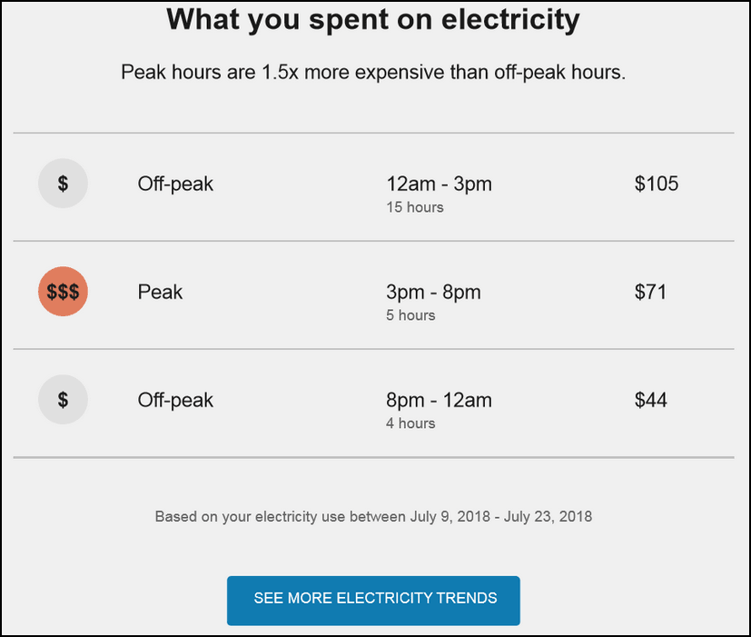Click the orange triple dollar Peak icon

(x=63, y=292)
